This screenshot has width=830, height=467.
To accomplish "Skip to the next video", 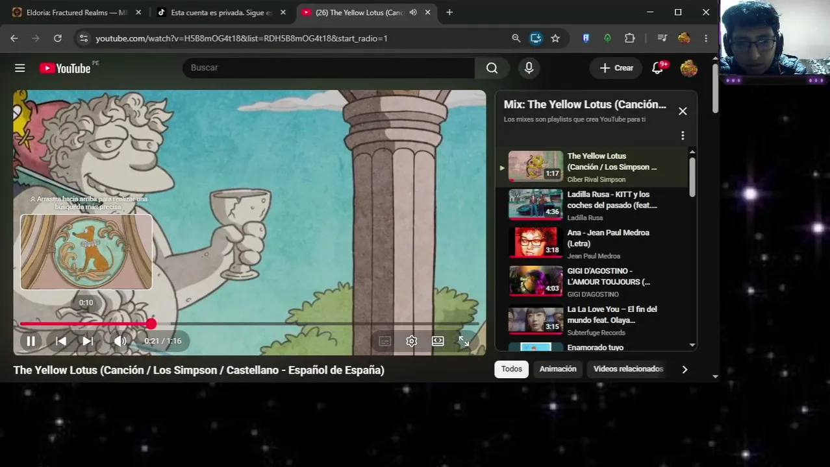I will [88, 341].
